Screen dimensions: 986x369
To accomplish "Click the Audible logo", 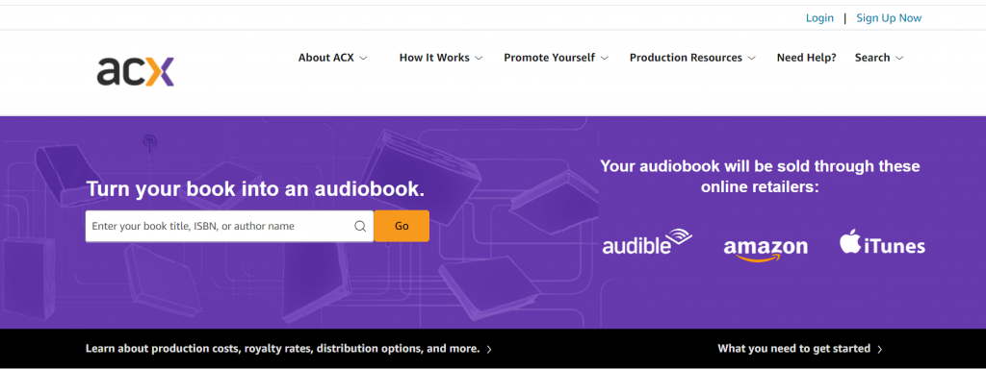I will 647,241.
